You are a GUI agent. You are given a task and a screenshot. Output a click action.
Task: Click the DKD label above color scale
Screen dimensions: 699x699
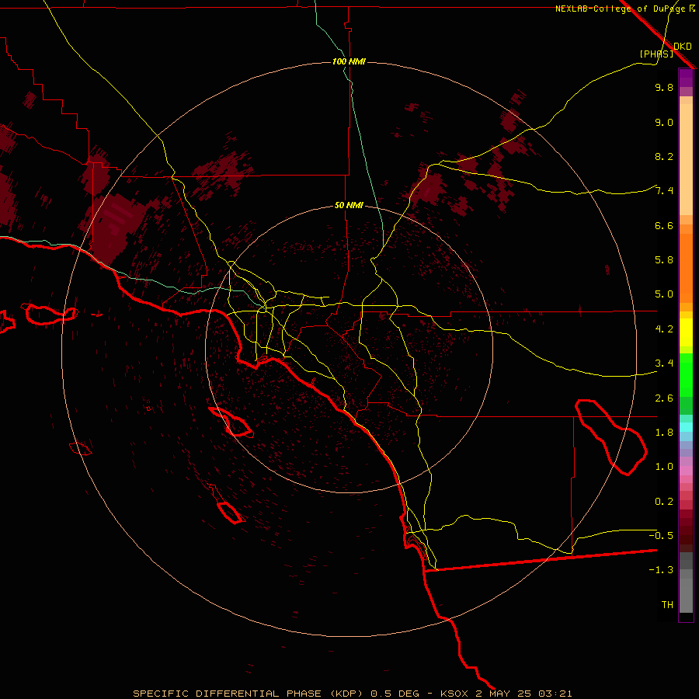pos(683,47)
